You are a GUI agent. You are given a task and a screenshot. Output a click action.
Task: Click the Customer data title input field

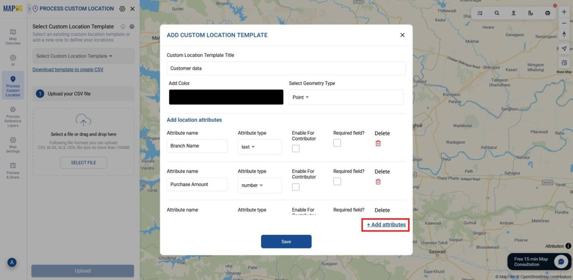[x=286, y=68]
